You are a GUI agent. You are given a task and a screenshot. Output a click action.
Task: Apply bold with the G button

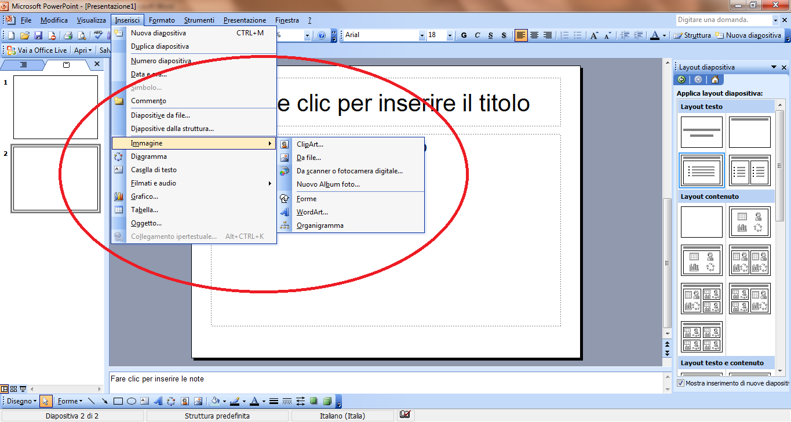point(464,35)
